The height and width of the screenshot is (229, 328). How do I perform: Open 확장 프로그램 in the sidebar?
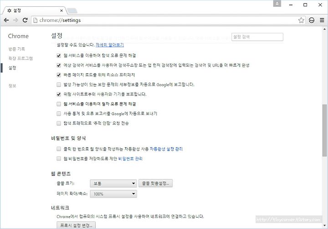point(20,59)
